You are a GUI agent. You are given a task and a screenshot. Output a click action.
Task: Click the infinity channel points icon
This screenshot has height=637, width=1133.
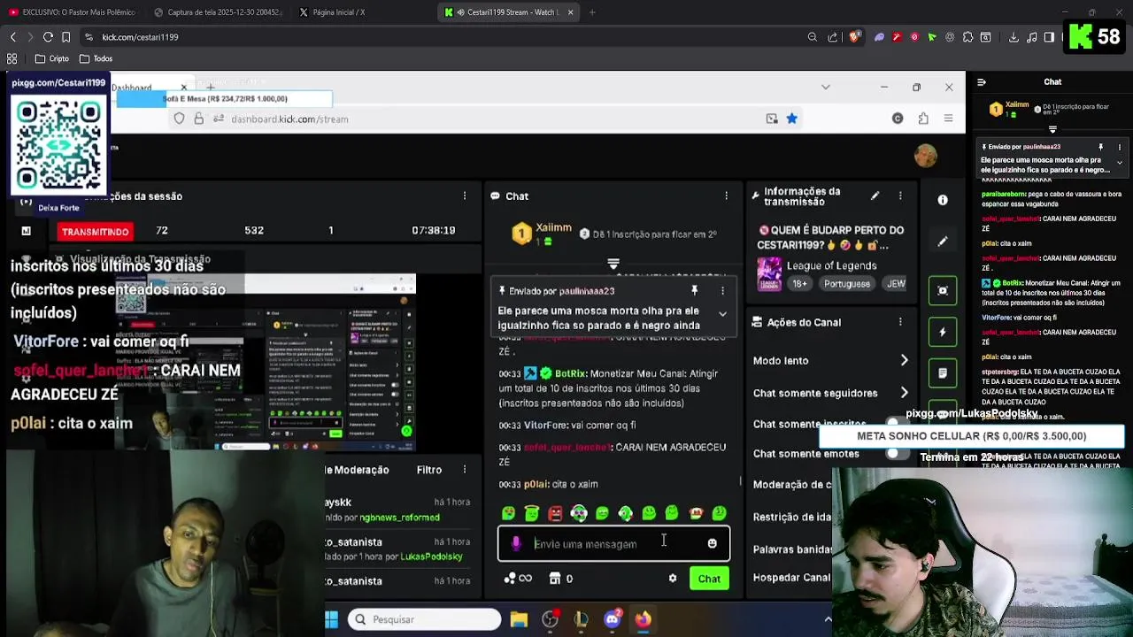(x=525, y=579)
